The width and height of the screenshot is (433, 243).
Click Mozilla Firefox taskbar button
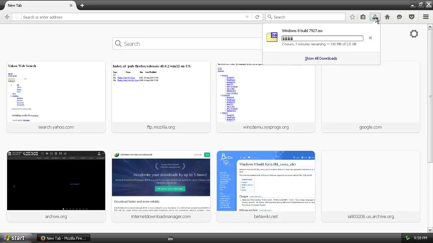point(64,238)
